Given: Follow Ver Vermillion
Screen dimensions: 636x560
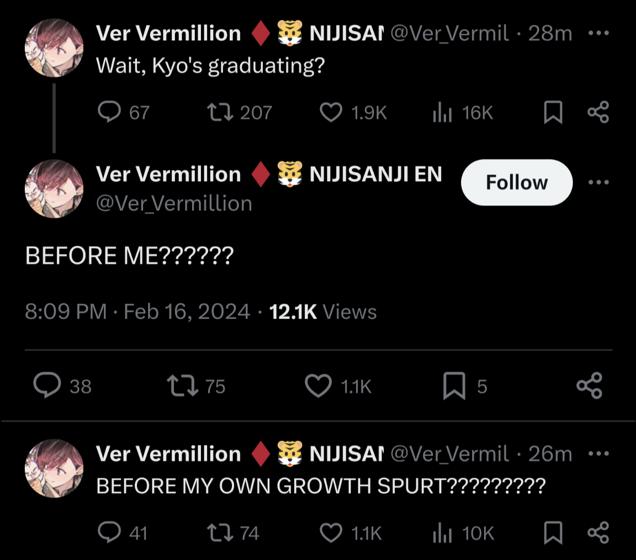Looking at the screenshot, I should click(x=516, y=182).
